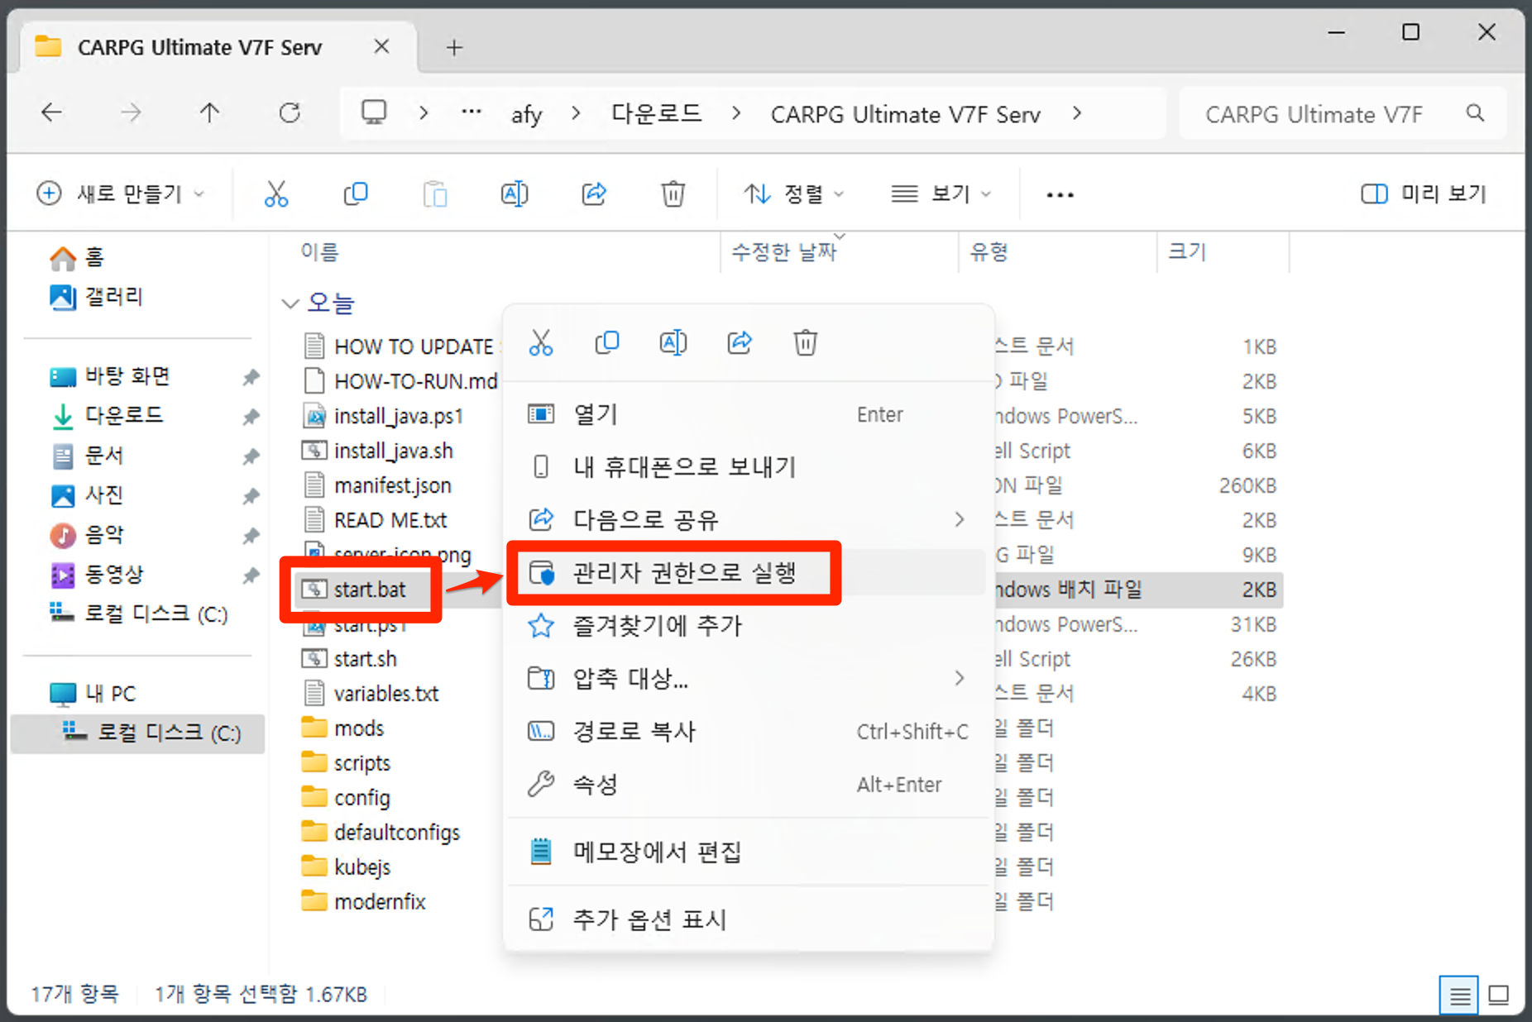
Task: Click the toolbar Rename icon
Action: point(515,194)
